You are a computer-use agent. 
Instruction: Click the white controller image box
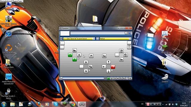point(65,33)
